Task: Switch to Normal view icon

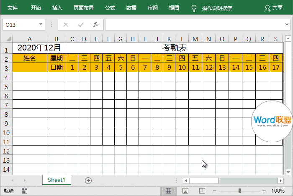Action: (x=168, y=191)
